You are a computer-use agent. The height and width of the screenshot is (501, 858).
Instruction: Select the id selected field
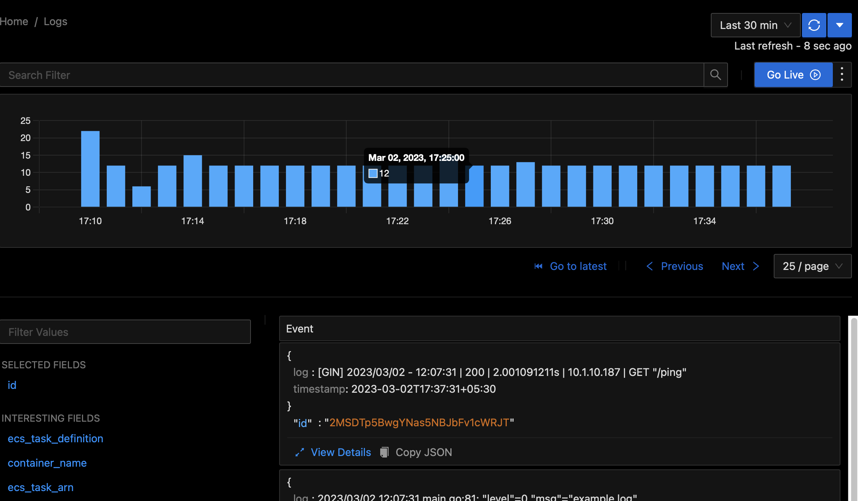pyautogui.click(x=12, y=385)
